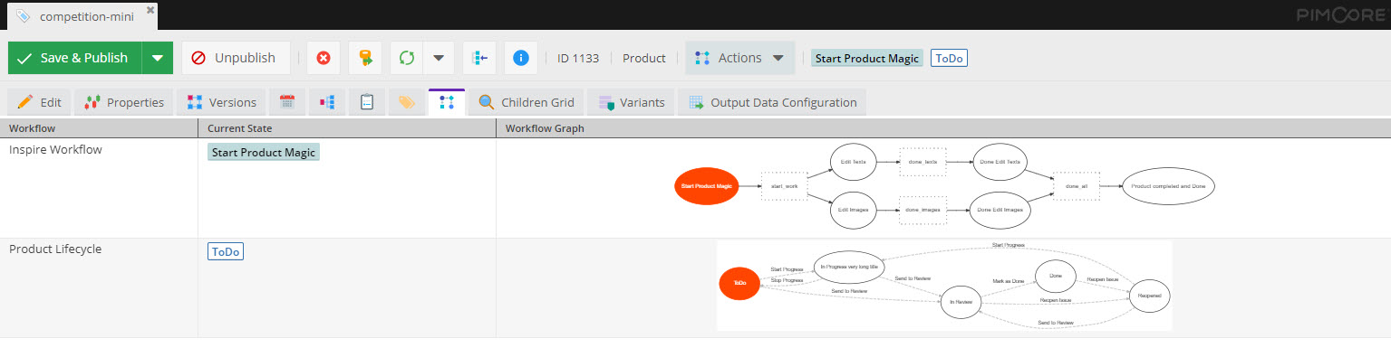
Task: Click the Workflow Graph column header
Action: [x=943, y=128]
